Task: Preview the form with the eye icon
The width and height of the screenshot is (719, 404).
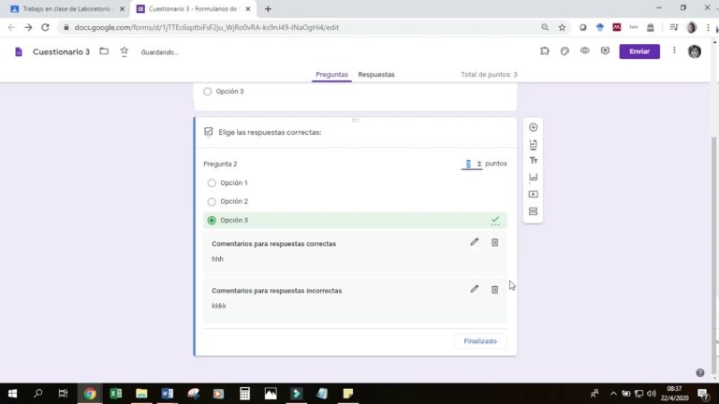Action: (x=584, y=50)
